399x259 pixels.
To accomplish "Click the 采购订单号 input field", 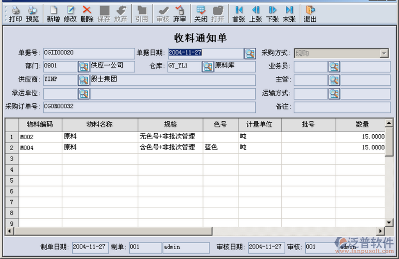I will coord(149,107).
